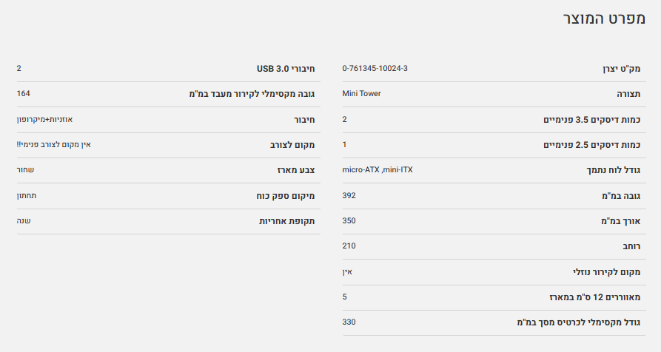
Task: Click the מק"ט יצרן label
Action: click(x=620, y=69)
